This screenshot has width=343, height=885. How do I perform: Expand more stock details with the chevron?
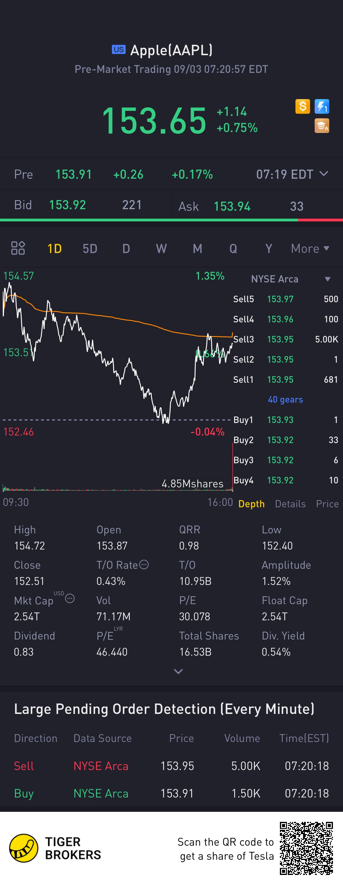[x=178, y=671]
